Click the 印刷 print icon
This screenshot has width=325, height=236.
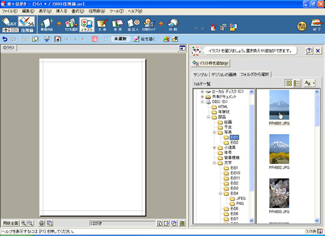[x=173, y=25]
